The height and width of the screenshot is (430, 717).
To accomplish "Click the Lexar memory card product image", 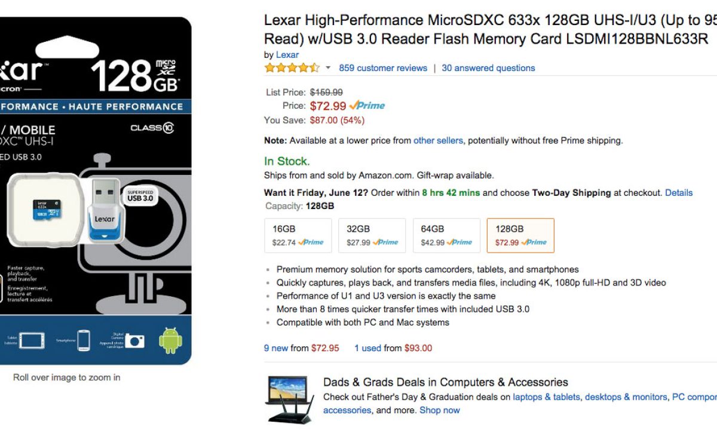I will coord(96,191).
